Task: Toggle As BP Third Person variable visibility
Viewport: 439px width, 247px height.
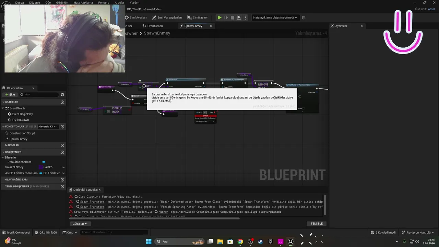Action: tap(63, 173)
